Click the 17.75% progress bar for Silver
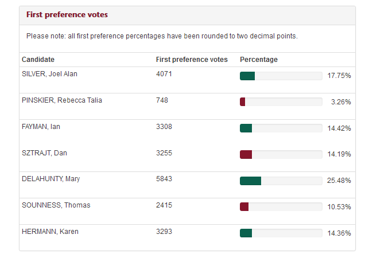 [281, 76]
